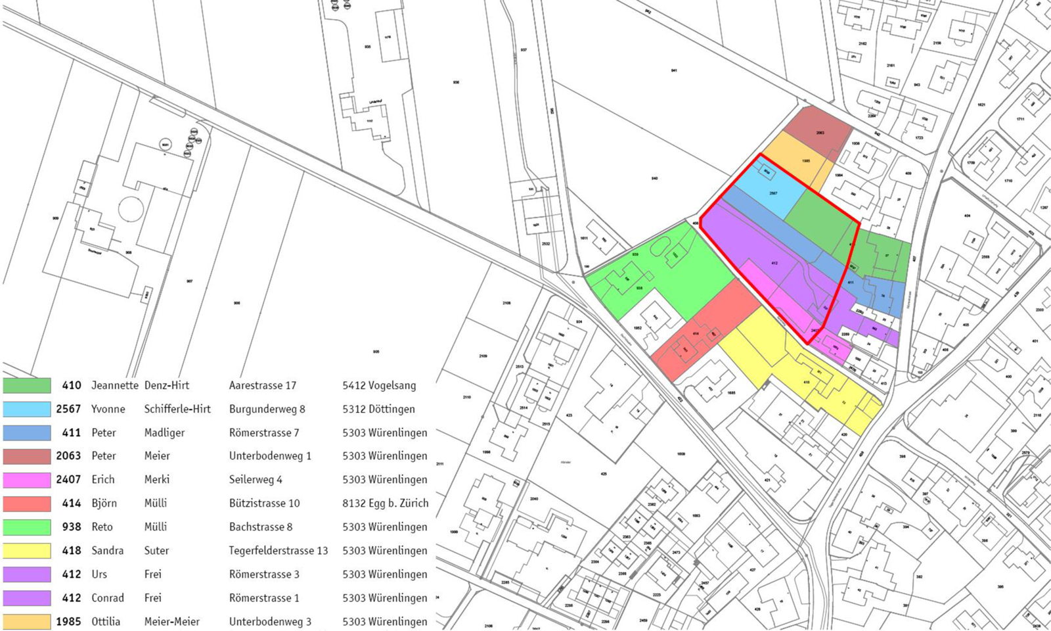Click the legend name "Schifferle-Hirt"
This screenshot has width=1051, height=631.
click(177, 409)
